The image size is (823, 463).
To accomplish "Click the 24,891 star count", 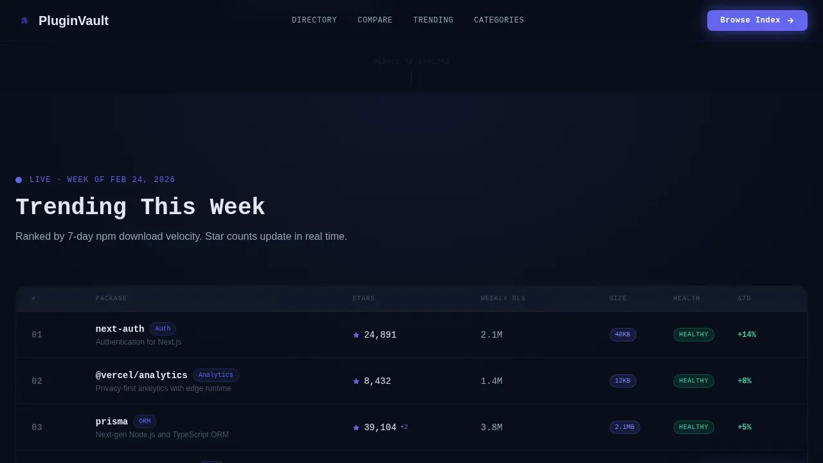I will [380, 335].
